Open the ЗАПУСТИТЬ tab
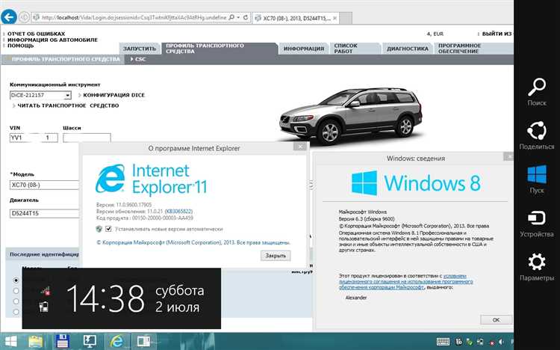The width and height of the screenshot is (560, 350). point(140,49)
